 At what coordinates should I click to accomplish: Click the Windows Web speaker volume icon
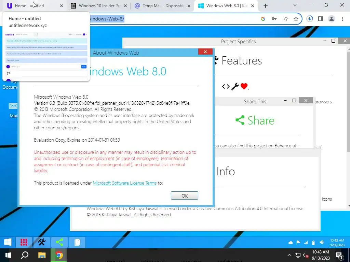coord(321,243)
